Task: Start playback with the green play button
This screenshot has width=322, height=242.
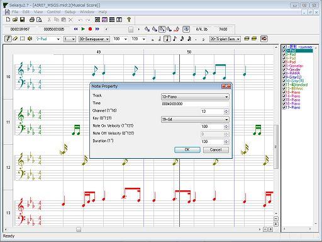Action: (83, 29)
